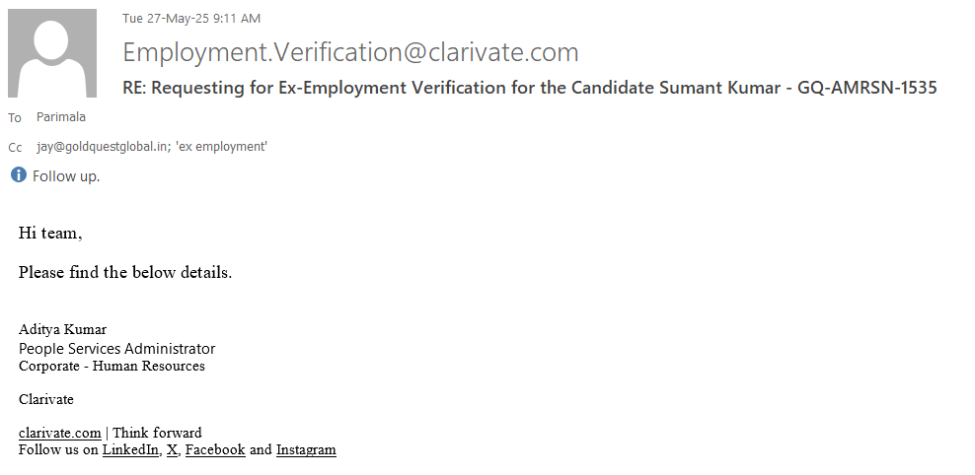
Task: Click the sender's profile avatar picture
Action: click(52, 53)
